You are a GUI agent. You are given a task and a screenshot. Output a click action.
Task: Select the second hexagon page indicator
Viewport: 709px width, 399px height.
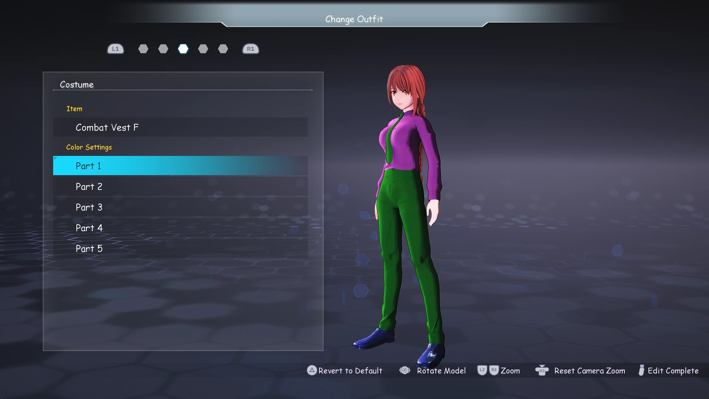[163, 49]
